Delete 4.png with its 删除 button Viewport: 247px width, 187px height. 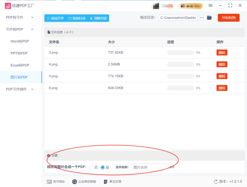click(222, 64)
